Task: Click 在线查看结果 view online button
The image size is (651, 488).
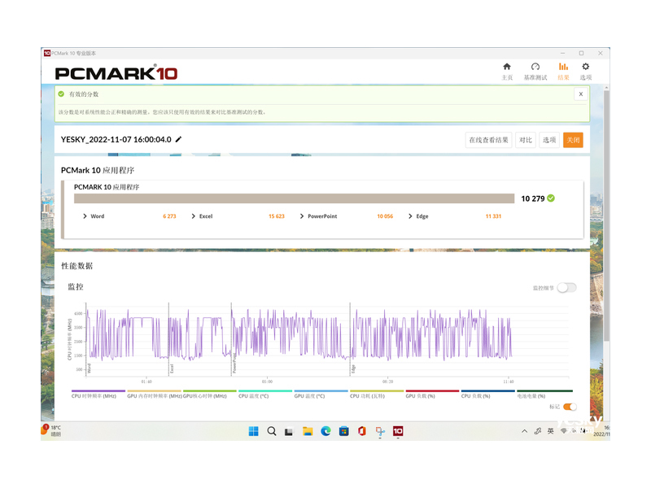Action: (489, 140)
